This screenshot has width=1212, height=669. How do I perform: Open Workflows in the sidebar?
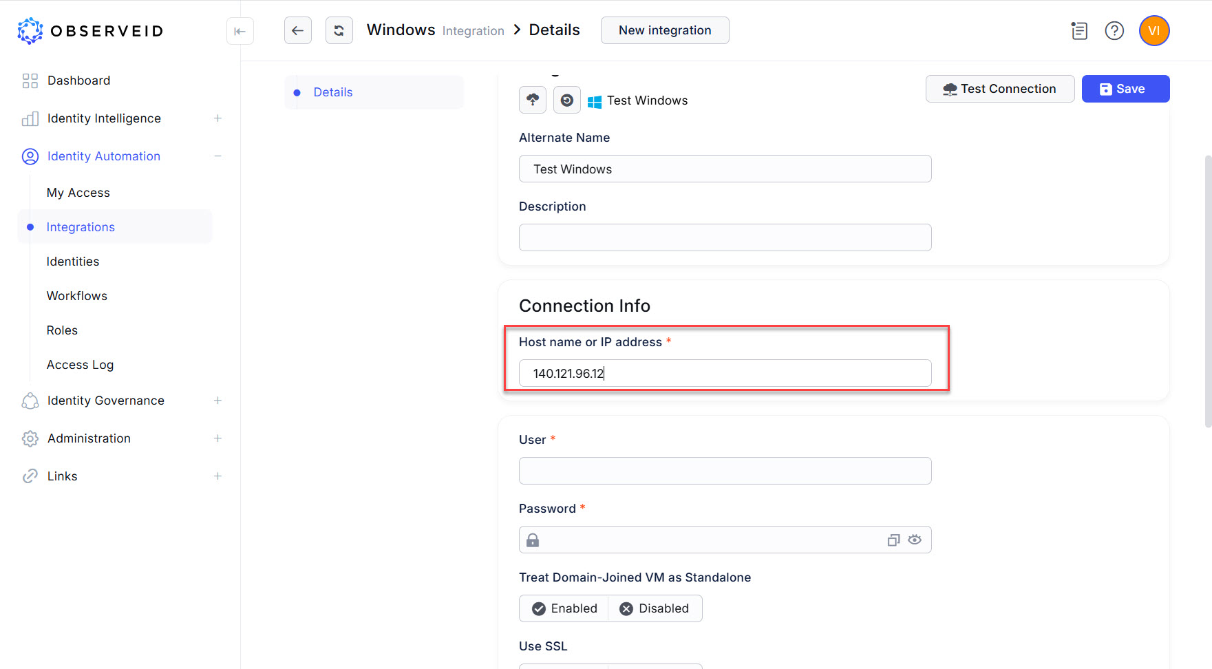pos(77,296)
